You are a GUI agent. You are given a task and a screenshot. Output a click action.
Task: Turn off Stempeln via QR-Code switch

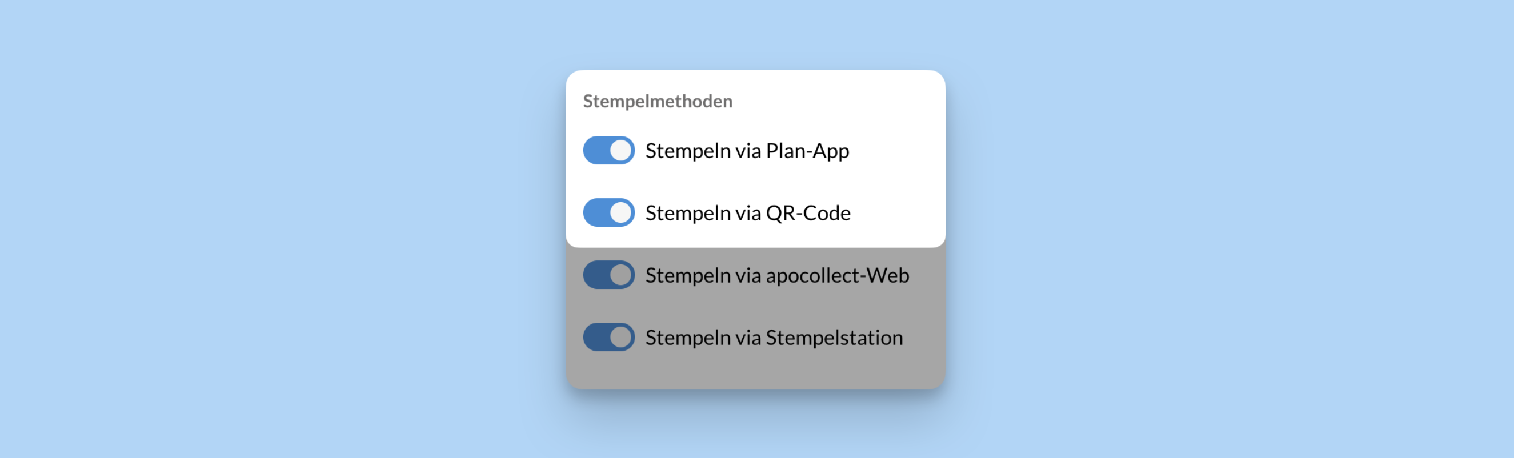[x=608, y=212]
